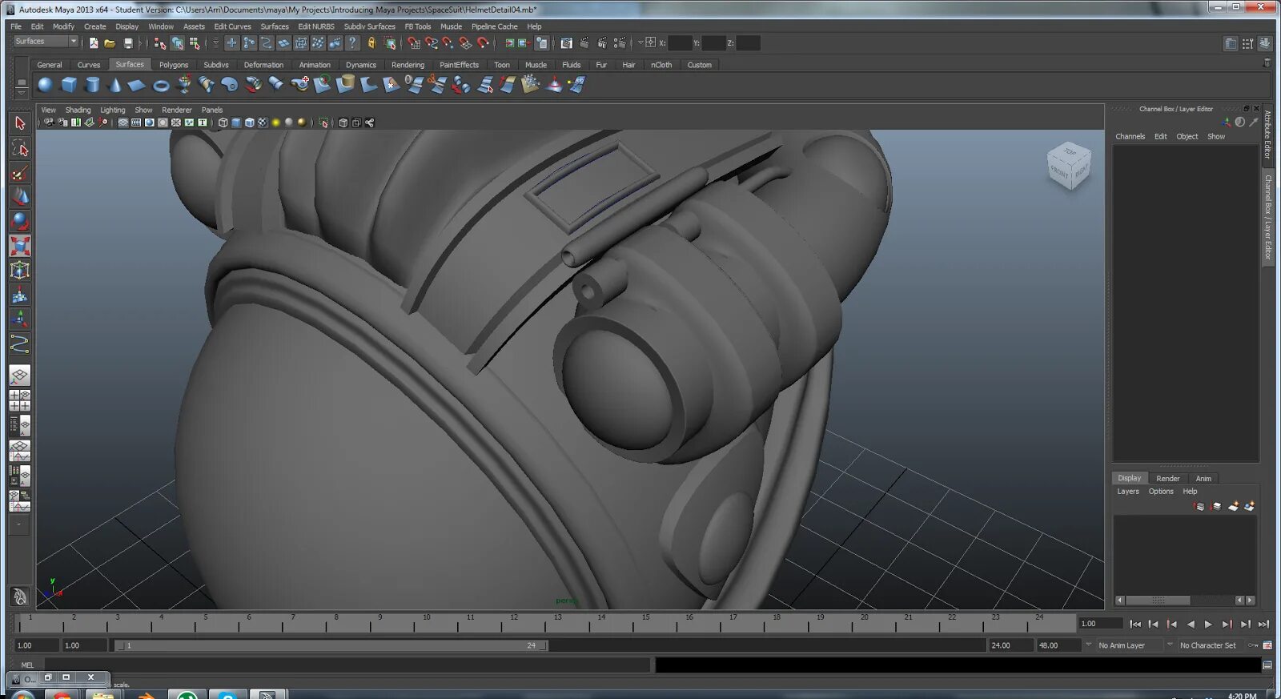Open Channels menu in Channel Box
Screen dimensions: 1281x699
click(x=1130, y=136)
